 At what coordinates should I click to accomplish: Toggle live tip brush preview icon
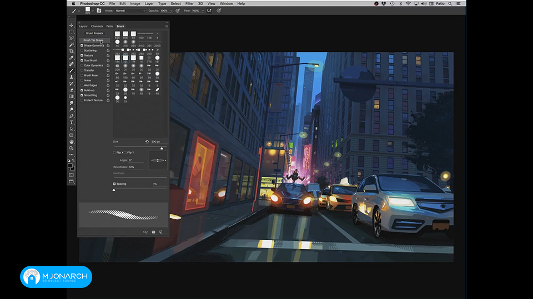pos(145,232)
